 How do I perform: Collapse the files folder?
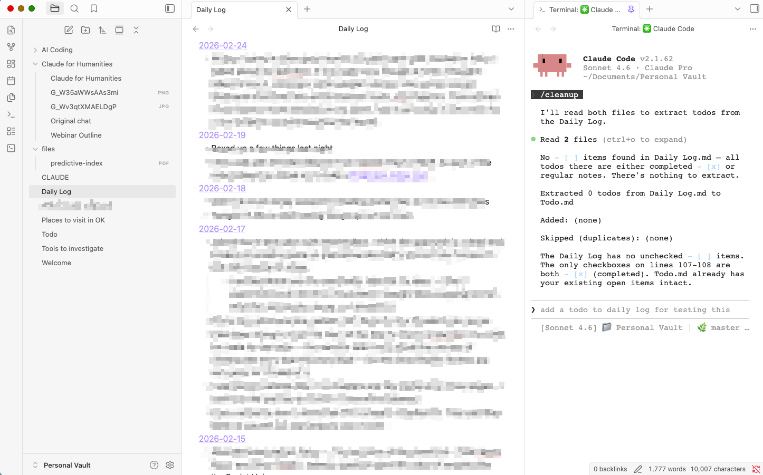click(35, 149)
